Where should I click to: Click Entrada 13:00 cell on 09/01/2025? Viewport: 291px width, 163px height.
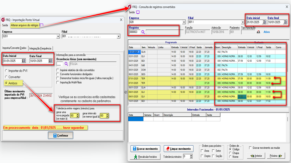point(242,97)
